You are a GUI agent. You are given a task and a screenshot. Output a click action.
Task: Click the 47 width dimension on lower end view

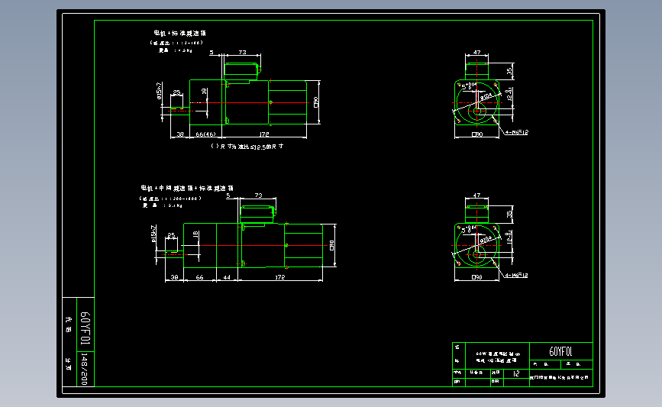(x=476, y=195)
